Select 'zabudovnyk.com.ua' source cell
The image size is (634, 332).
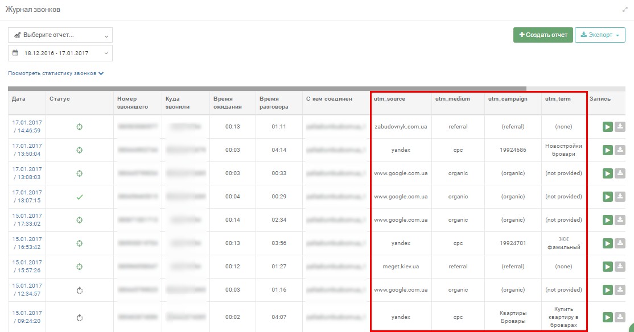click(401, 126)
